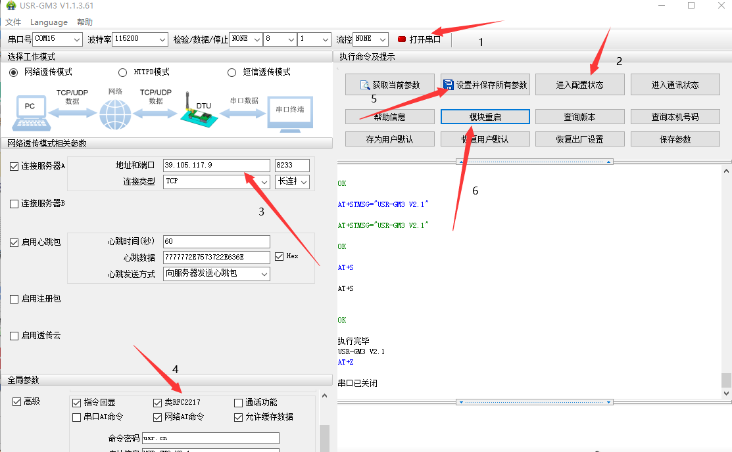Open the Language menu
The image size is (732, 452).
49,22
